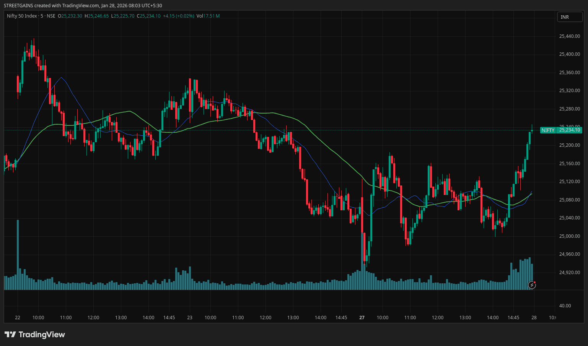
Task: Click the Nifty 50 Index symbol title
Action: pos(22,16)
